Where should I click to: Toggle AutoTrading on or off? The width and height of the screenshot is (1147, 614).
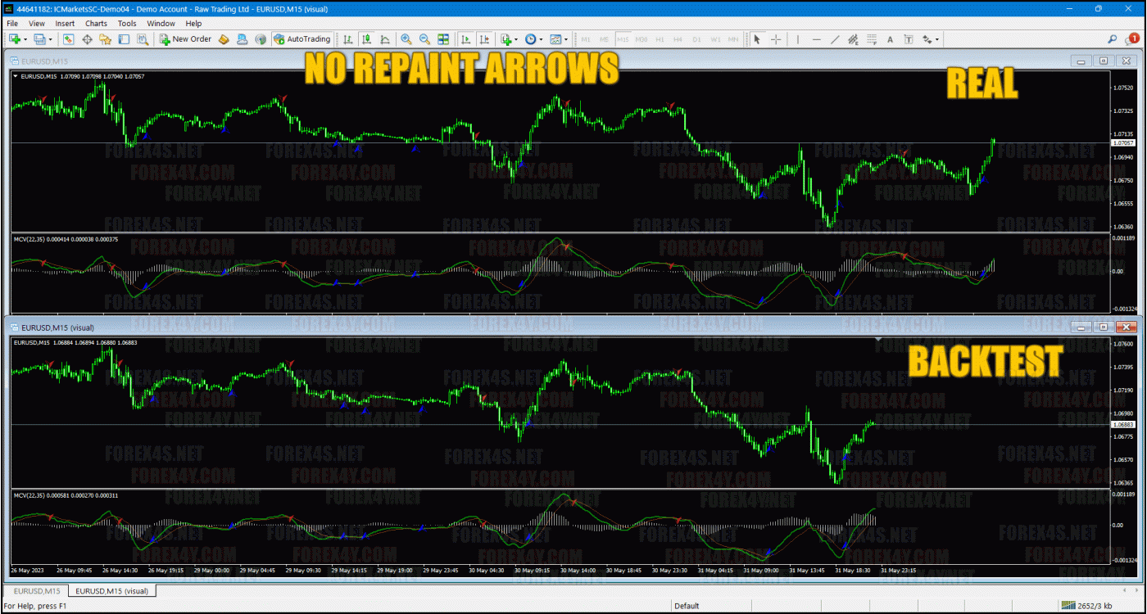tap(302, 39)
